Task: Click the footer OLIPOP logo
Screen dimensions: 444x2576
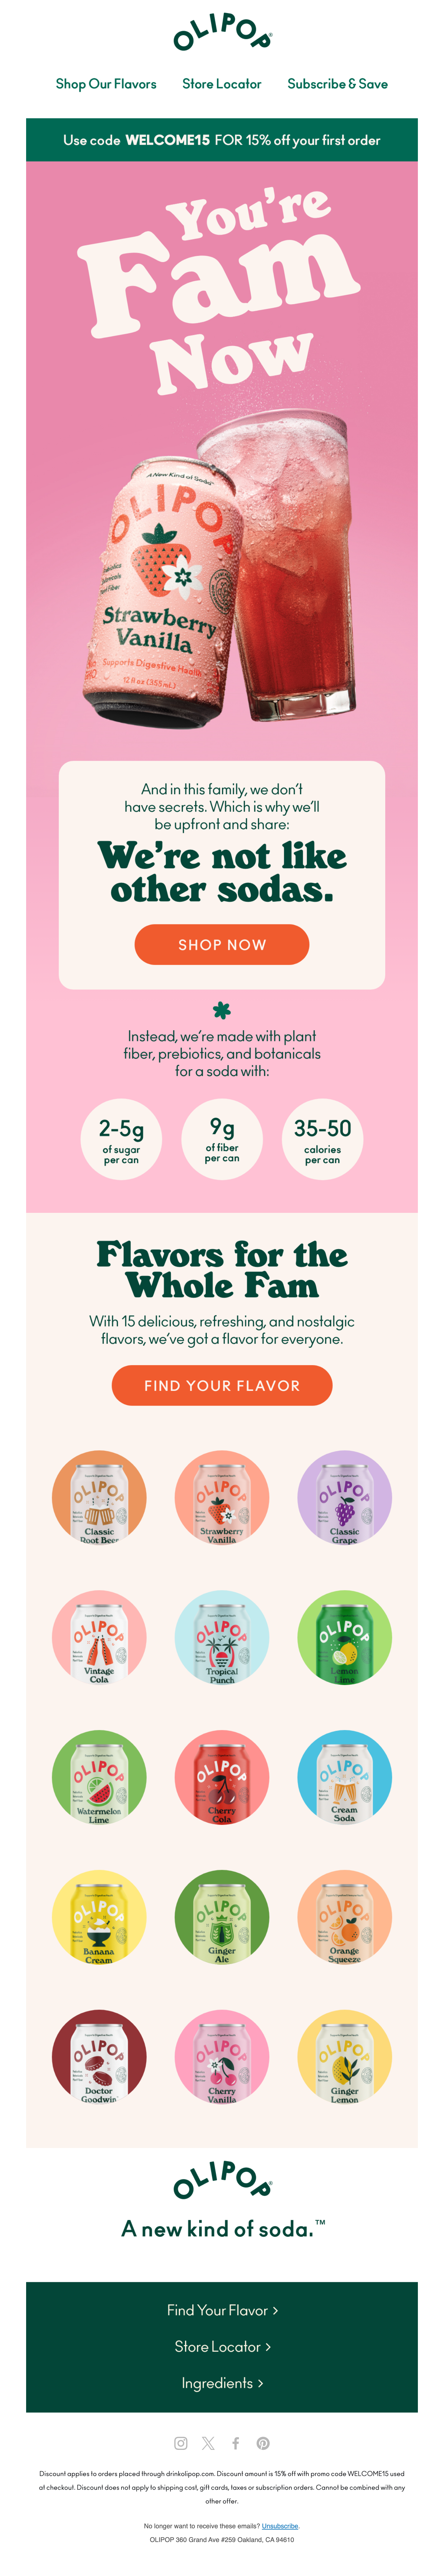Action: [222, 2180]
